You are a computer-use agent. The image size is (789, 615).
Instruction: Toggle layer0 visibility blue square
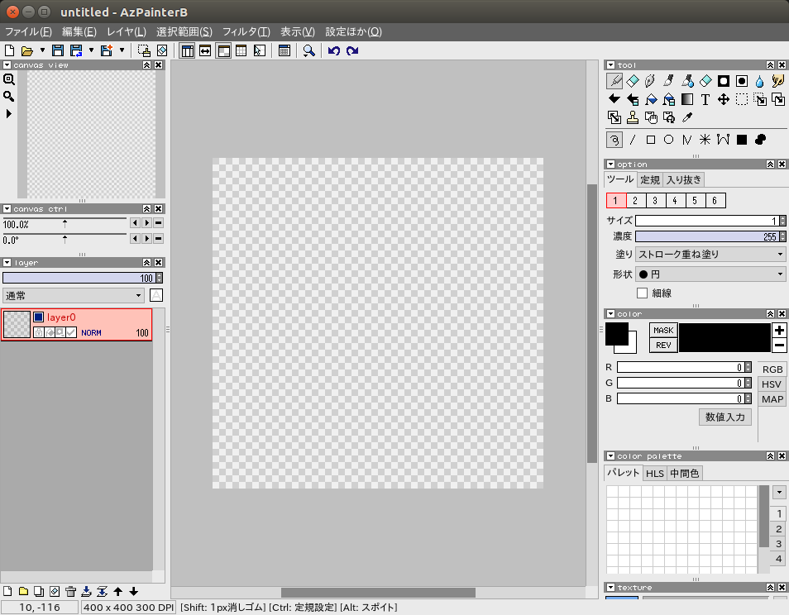coord(39,317)
